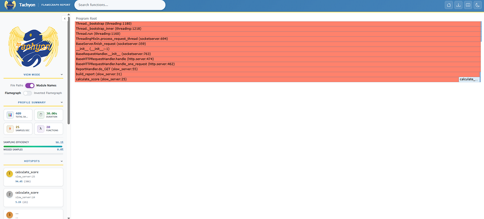Click the 30.00s Duration card
The width and height of the screenshot is (484, 219).
(49, 115)
